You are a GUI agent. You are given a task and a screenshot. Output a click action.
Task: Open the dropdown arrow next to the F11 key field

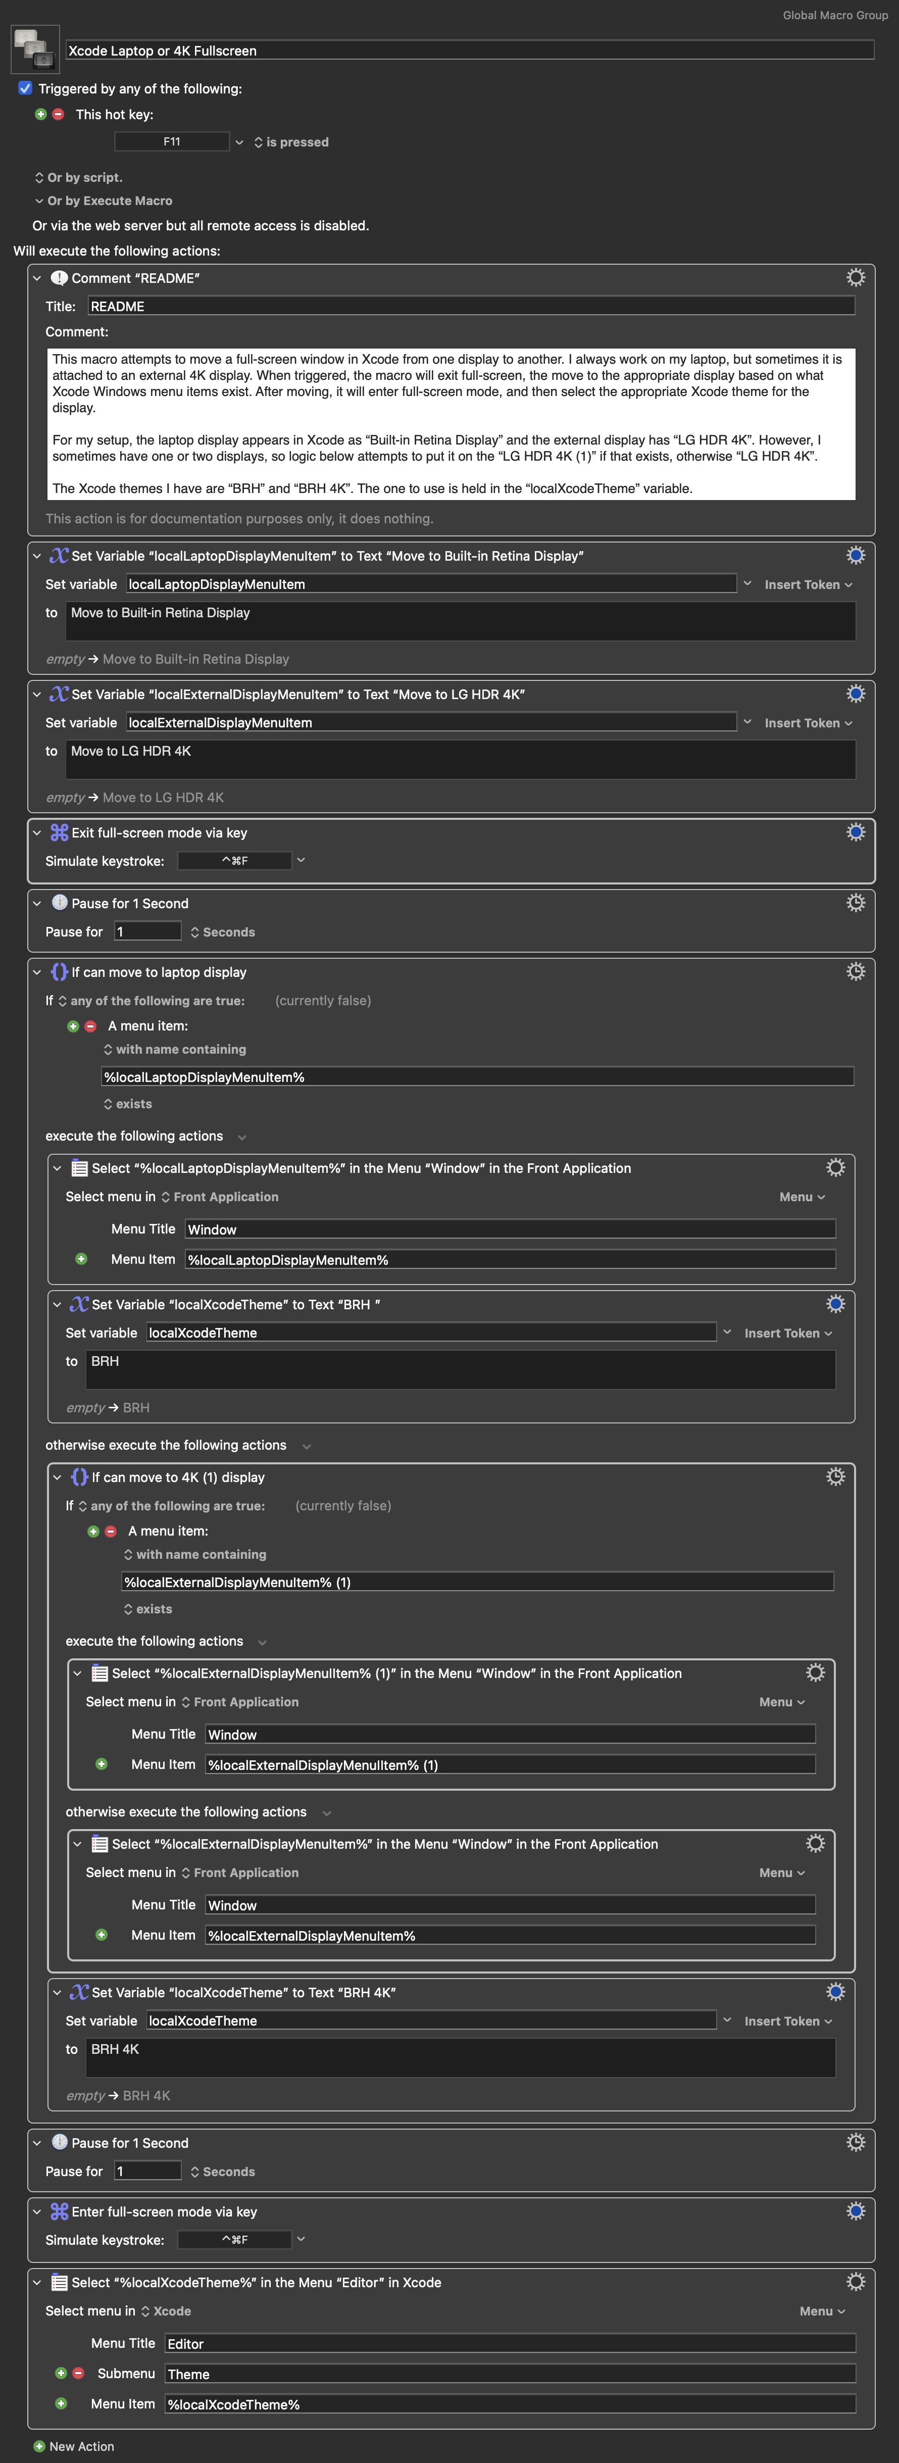point(239,142)
